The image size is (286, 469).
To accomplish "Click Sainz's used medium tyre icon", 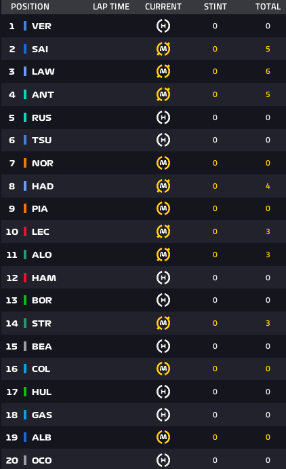I will [163, 49].
